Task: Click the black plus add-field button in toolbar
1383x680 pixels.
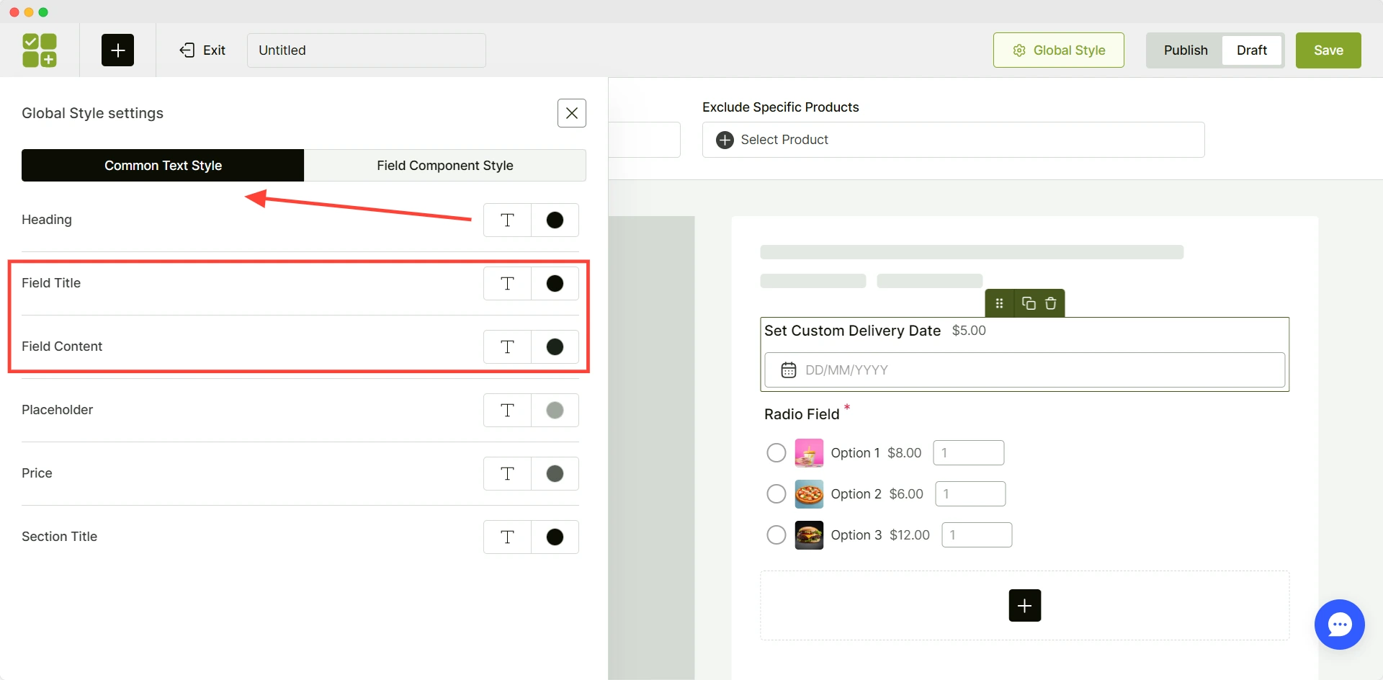Action: (x=117, y=50)
